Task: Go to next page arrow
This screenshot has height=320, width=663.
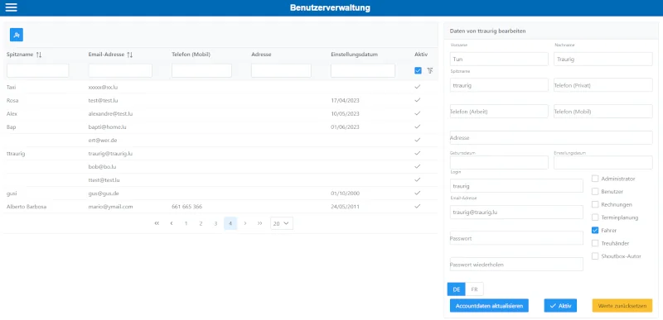Action: pos(245,223)
